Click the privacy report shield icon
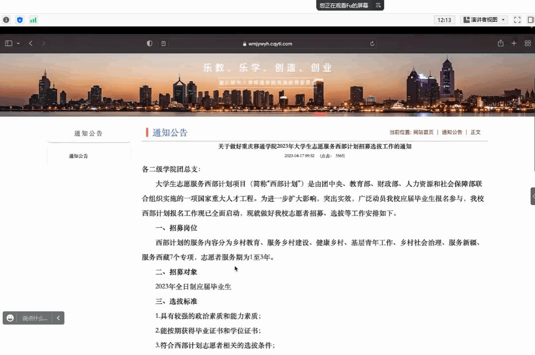Viewport: 535px width, 355px height. click(x=150, y=44)
